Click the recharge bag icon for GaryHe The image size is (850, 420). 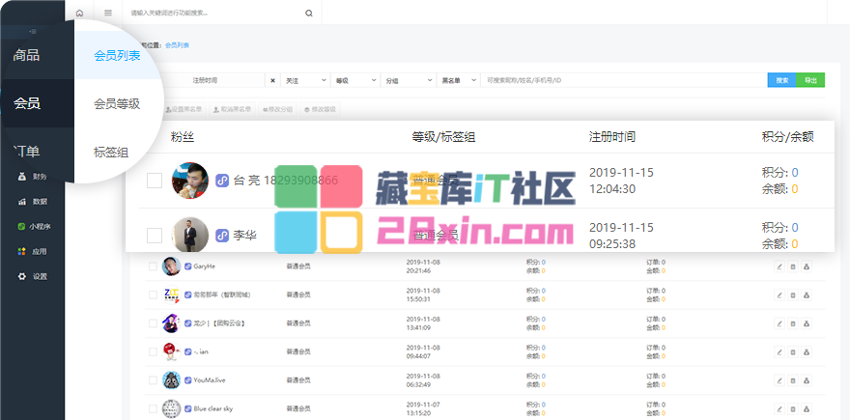[x=807, y=266]
